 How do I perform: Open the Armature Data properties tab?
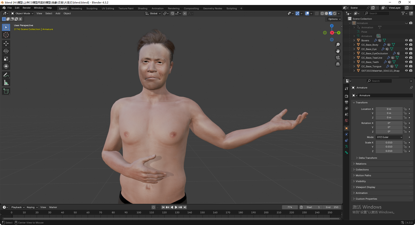point(346,146)
